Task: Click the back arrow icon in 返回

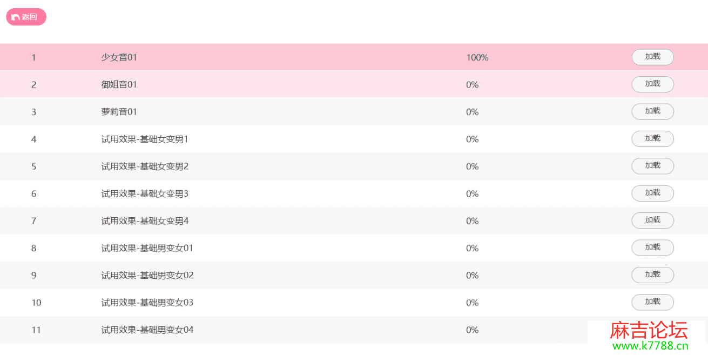Action: (16, 17)
